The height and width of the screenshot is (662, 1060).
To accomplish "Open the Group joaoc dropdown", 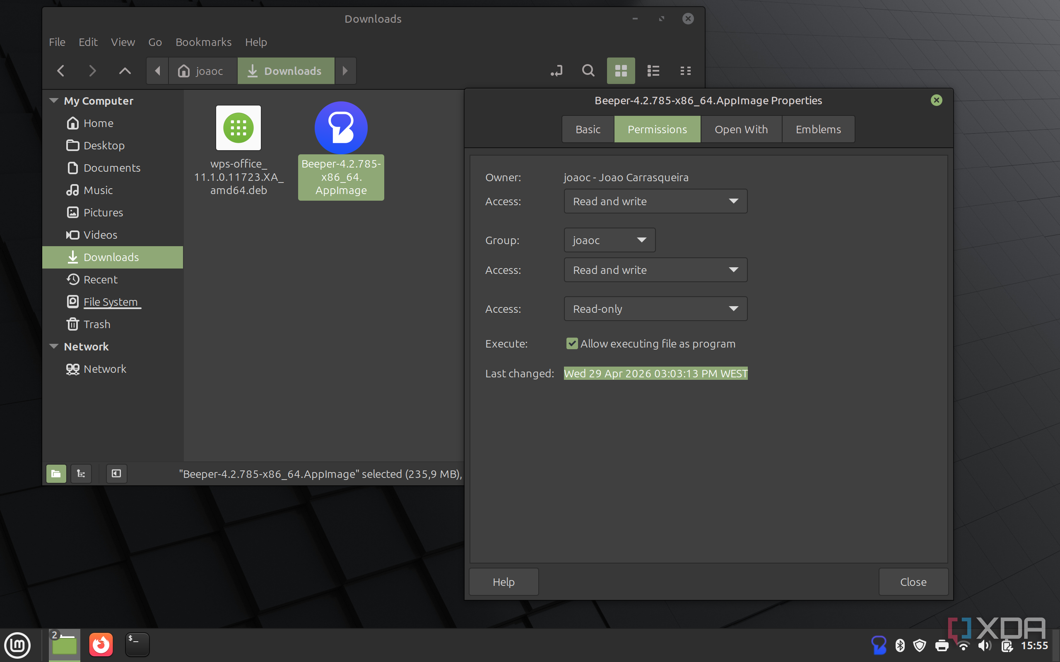I will [x=609, y=240].
